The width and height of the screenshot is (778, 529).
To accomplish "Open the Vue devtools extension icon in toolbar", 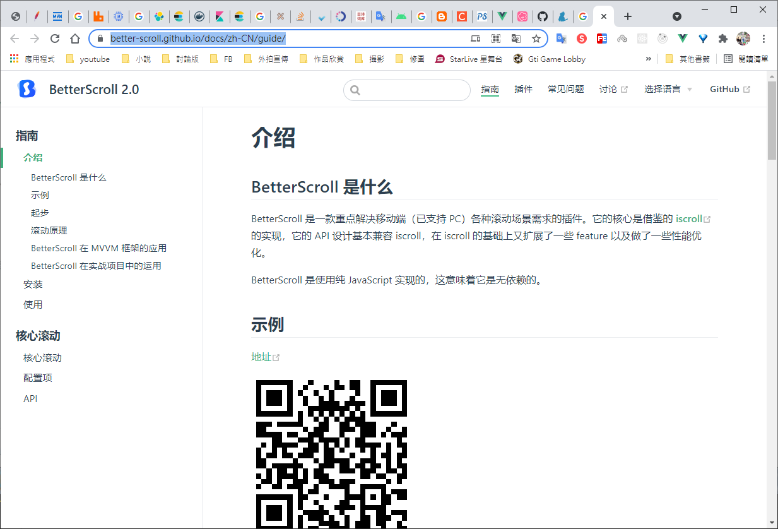I will click(683, 39).
